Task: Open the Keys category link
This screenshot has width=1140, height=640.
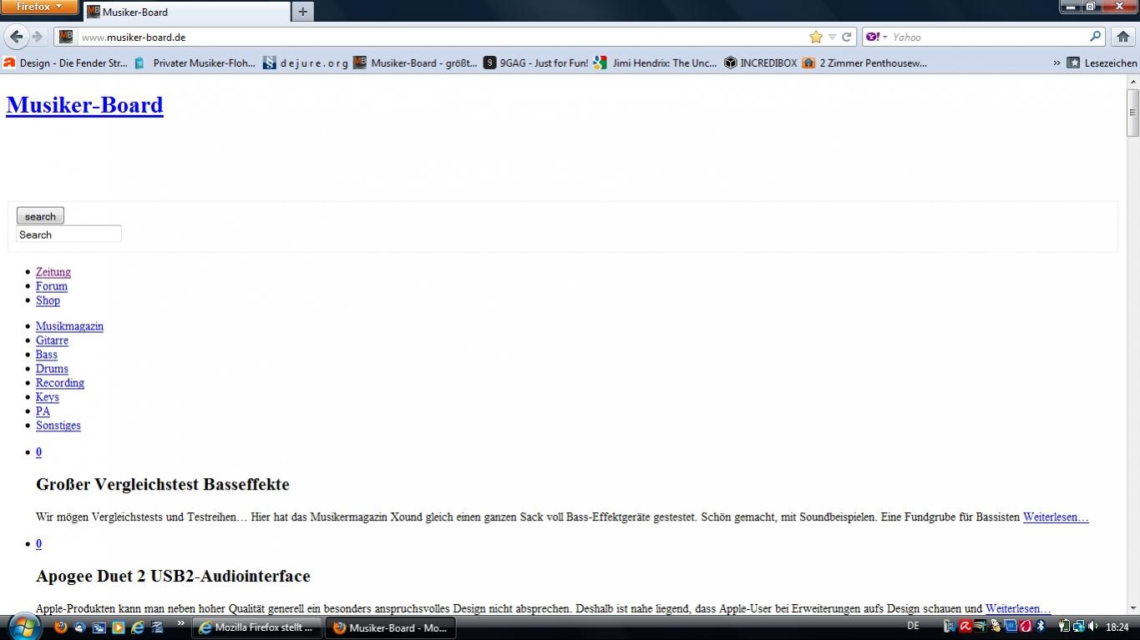Action: point(48,397)
